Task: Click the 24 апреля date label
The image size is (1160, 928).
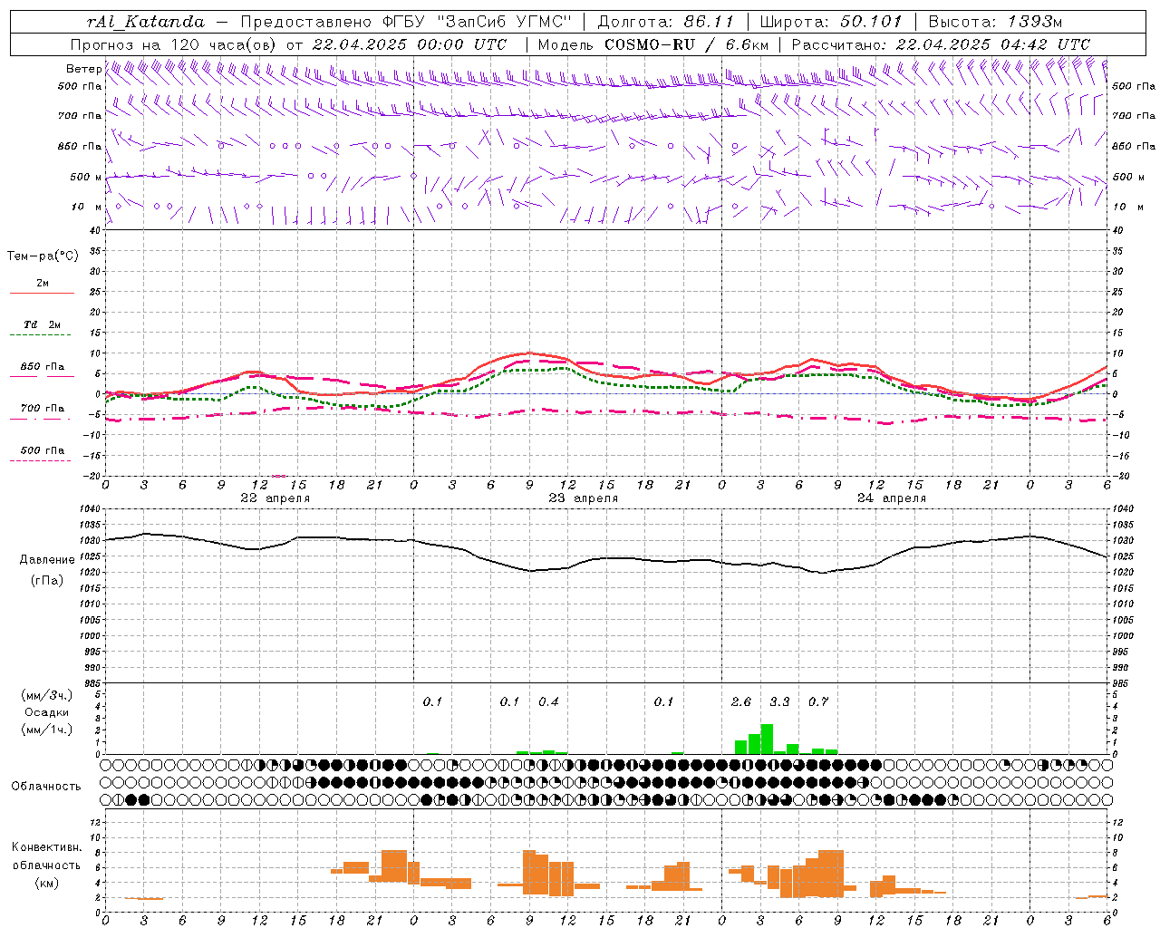Action: [891, 498]
